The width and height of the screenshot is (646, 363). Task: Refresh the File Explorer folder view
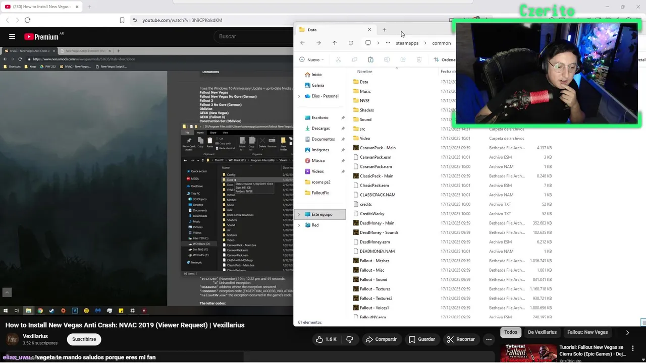point(351,43)
